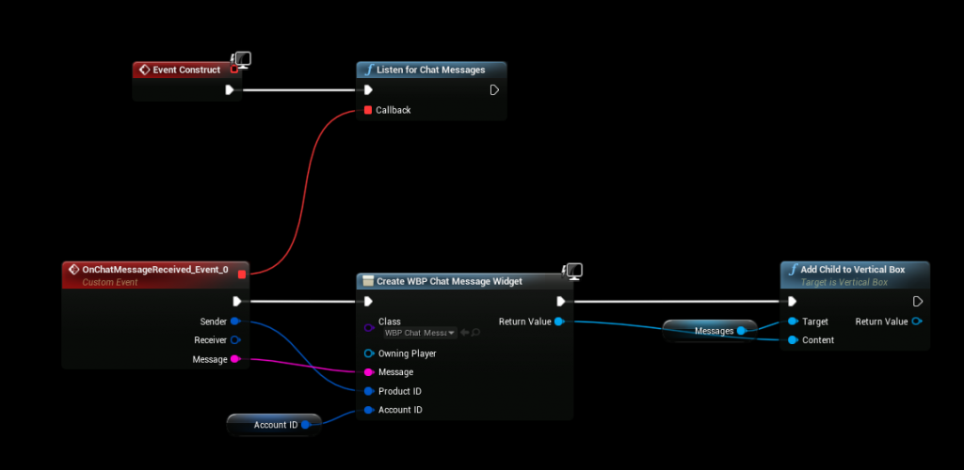Screen dimensions: 964x470
Task: Click the client-only monitor icon above Event Construct
Action: pos(240,60)
